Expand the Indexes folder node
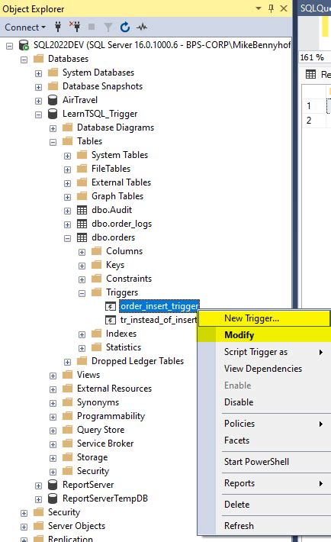 click(x=82, y=334)
